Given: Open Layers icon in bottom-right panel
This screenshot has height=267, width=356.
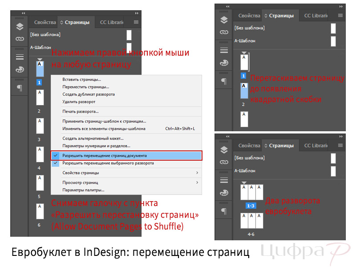Looking at the screenshot, I should click(224, 150).
